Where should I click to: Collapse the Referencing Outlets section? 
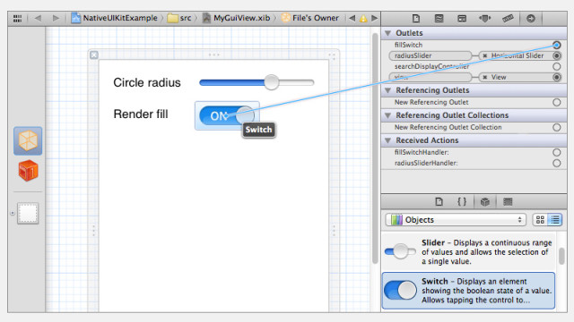(387, 90)
